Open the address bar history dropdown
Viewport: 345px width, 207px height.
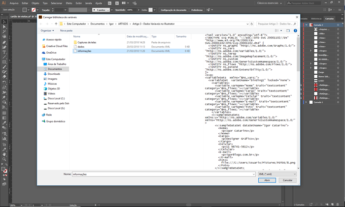[247, 24]
